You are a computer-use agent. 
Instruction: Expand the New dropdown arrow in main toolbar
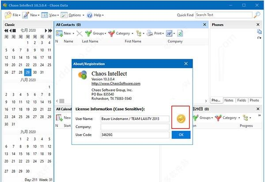tap(38, 15)
